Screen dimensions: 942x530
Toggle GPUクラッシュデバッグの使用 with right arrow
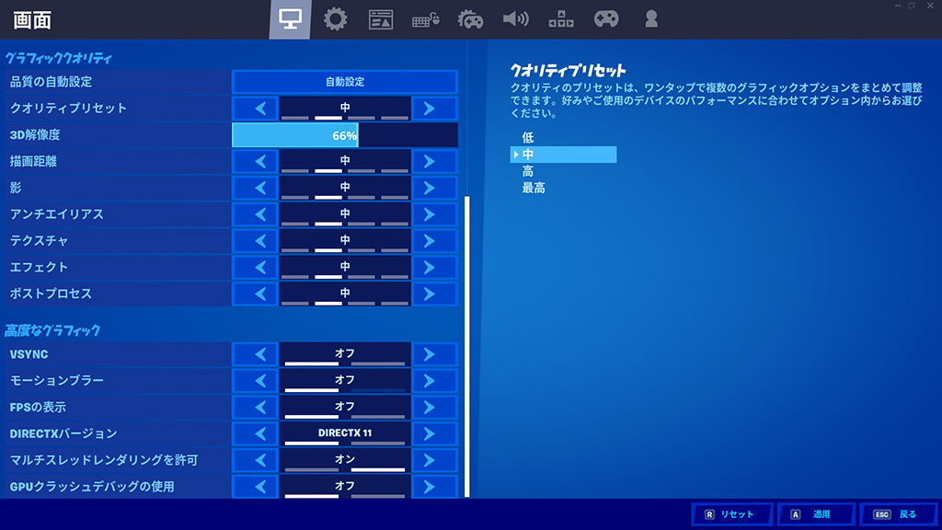point(434,486)
